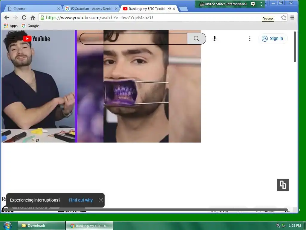This screenshot has height=230, width=306.
Task: Open the YouTube guide hamburger menu
Action: click(12, 39)
